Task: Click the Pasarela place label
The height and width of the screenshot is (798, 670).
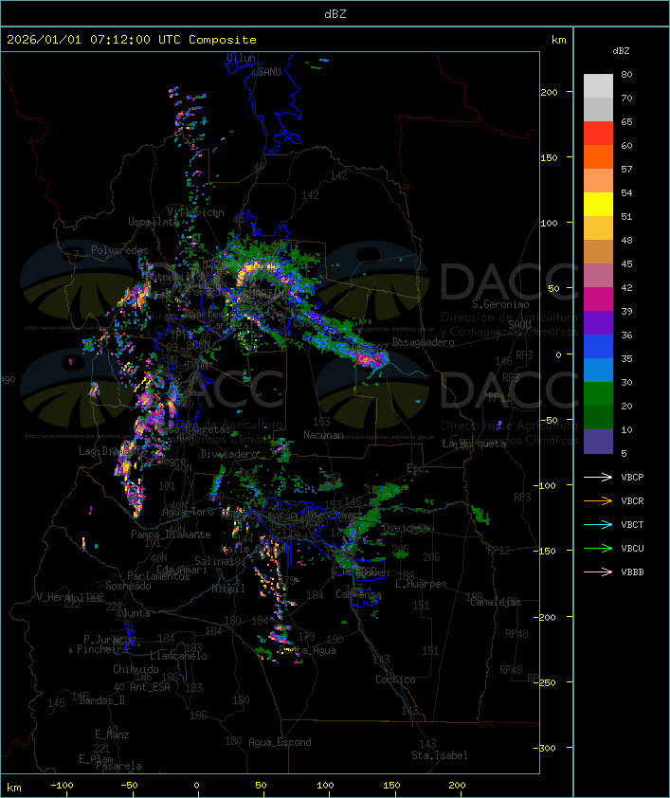Action: click(x=118, y=766)
